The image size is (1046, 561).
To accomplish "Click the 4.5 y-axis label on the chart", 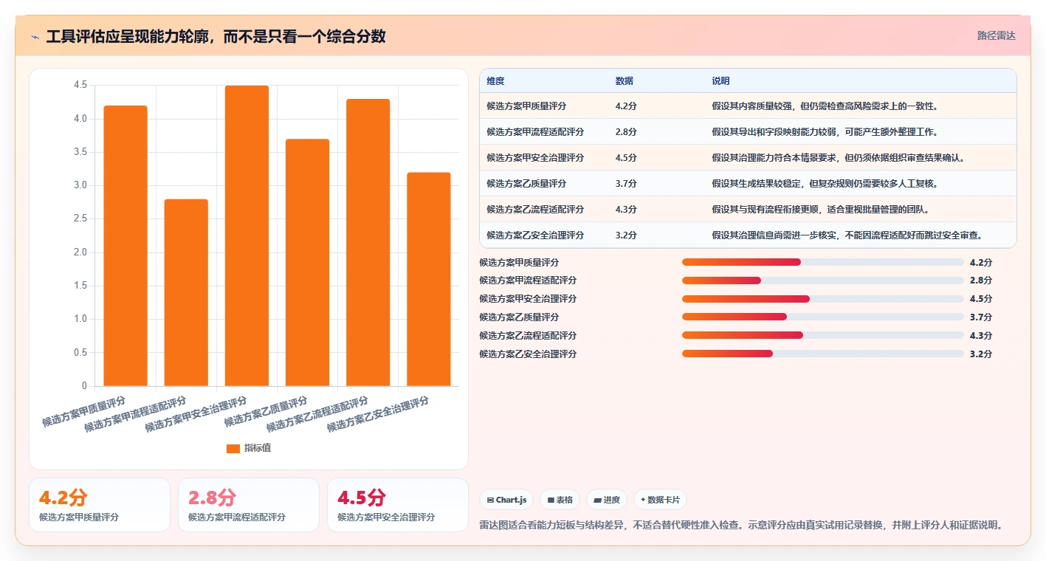I will [80, 86].
